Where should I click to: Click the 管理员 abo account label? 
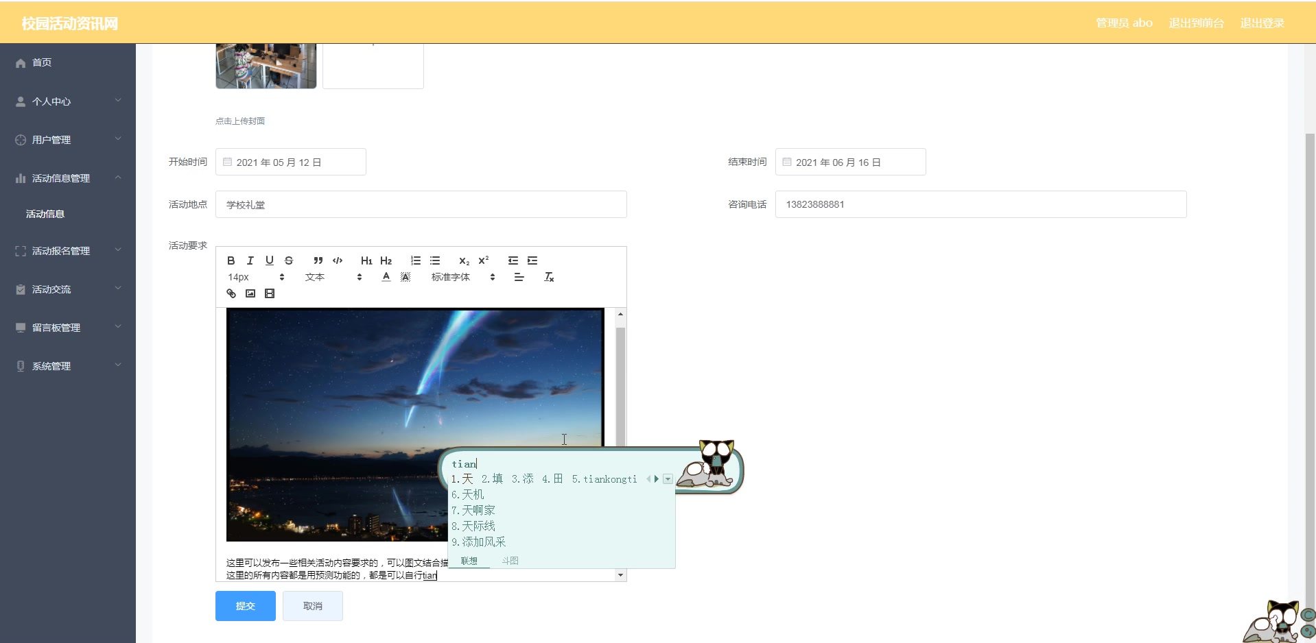point(1124,23)
